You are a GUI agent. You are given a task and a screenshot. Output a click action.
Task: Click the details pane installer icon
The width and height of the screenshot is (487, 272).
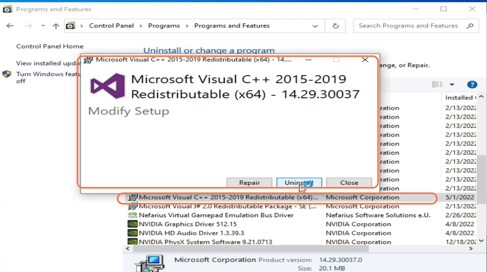coord(150,263)
